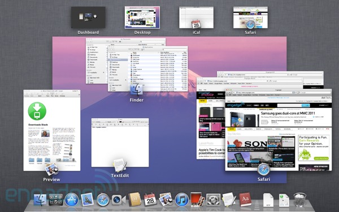Switch to the iCal full-screen space

pos(196,18)
